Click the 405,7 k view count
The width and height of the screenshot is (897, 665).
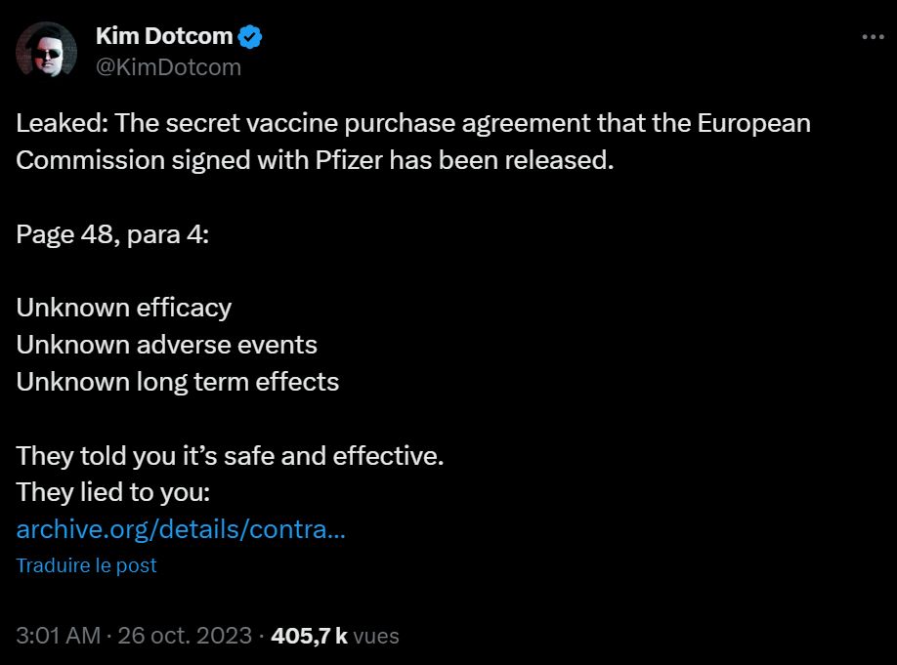pos(310,635)
